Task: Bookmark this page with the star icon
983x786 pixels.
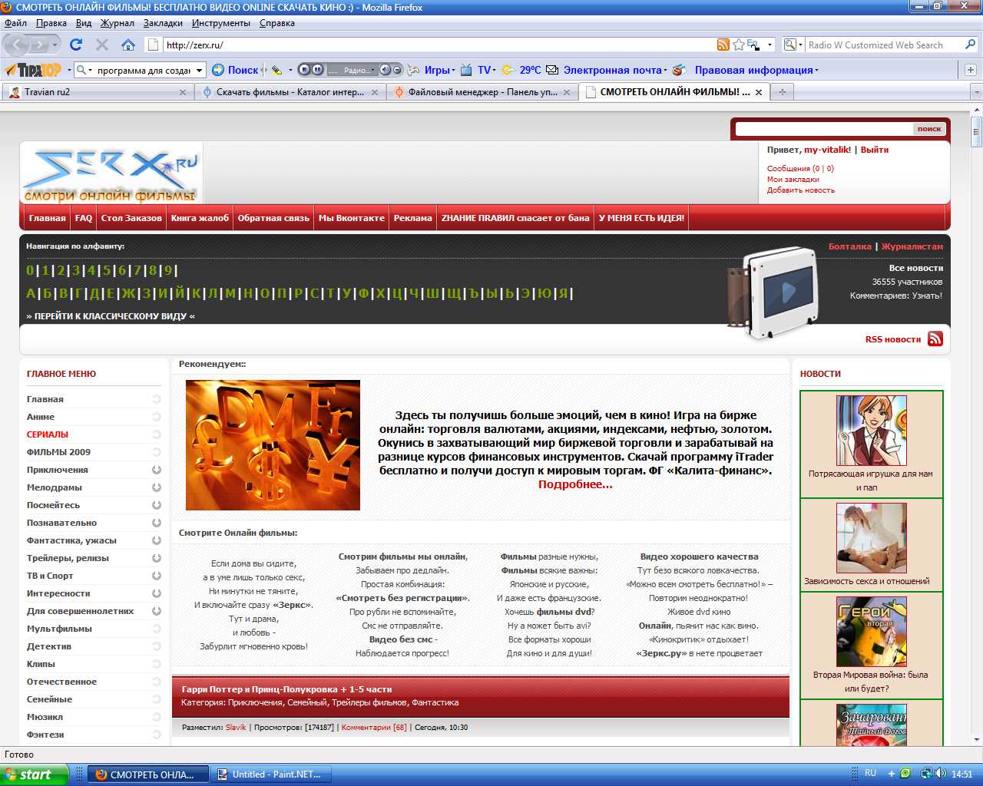Action: [x=738, y=45]
